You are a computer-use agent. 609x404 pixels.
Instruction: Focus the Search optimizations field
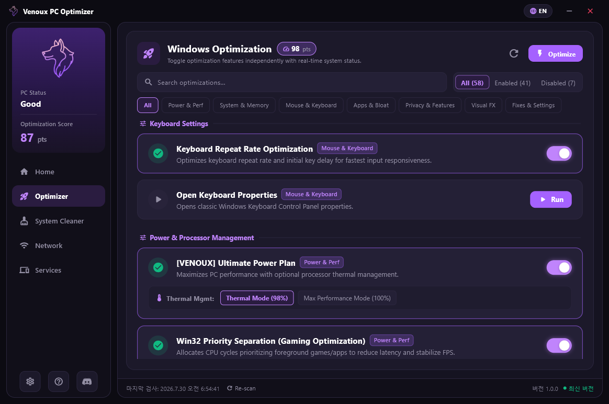click(x=292, y=82)
